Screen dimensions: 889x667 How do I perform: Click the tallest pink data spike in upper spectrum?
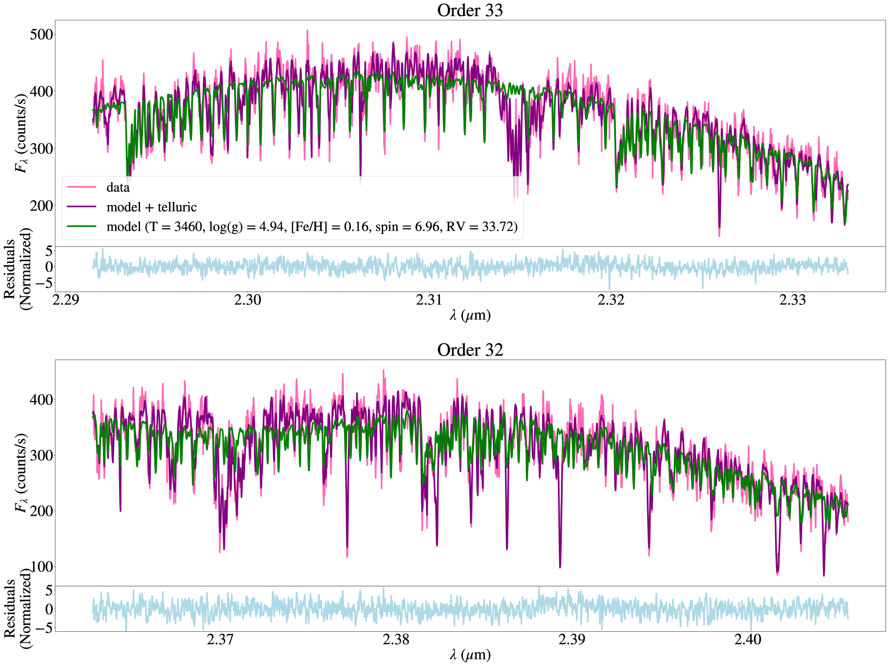tap(307, 32)
